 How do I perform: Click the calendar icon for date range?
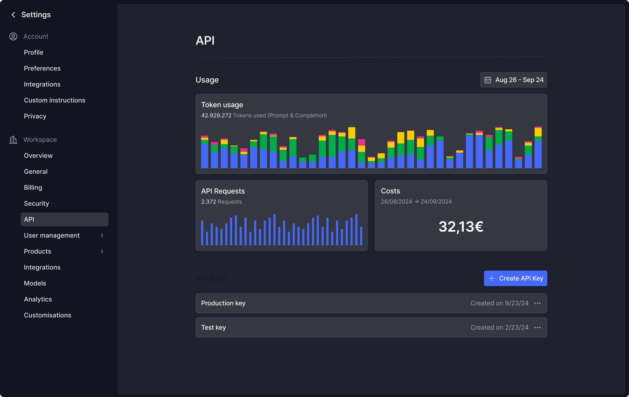488,79
